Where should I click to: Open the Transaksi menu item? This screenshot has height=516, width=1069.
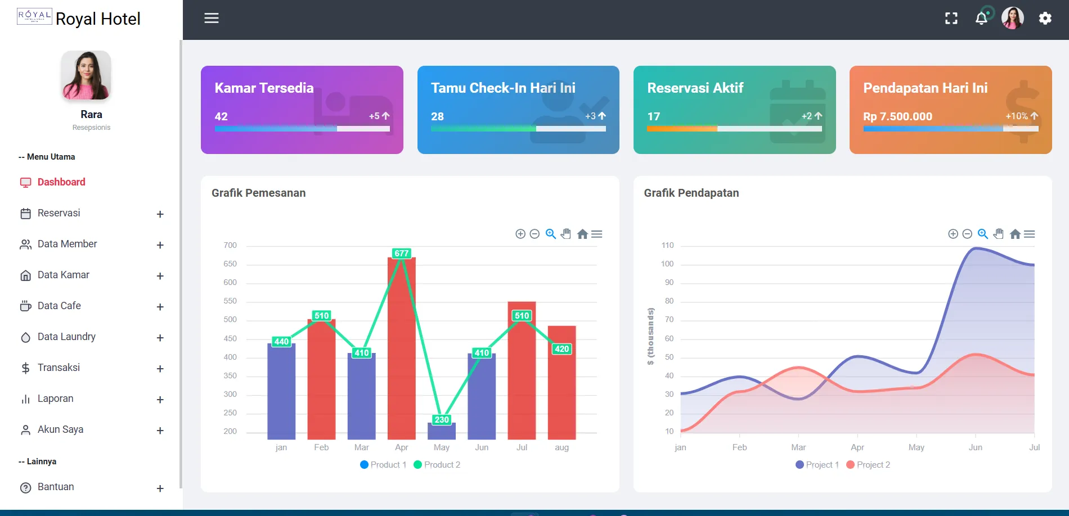click(59, 368)
